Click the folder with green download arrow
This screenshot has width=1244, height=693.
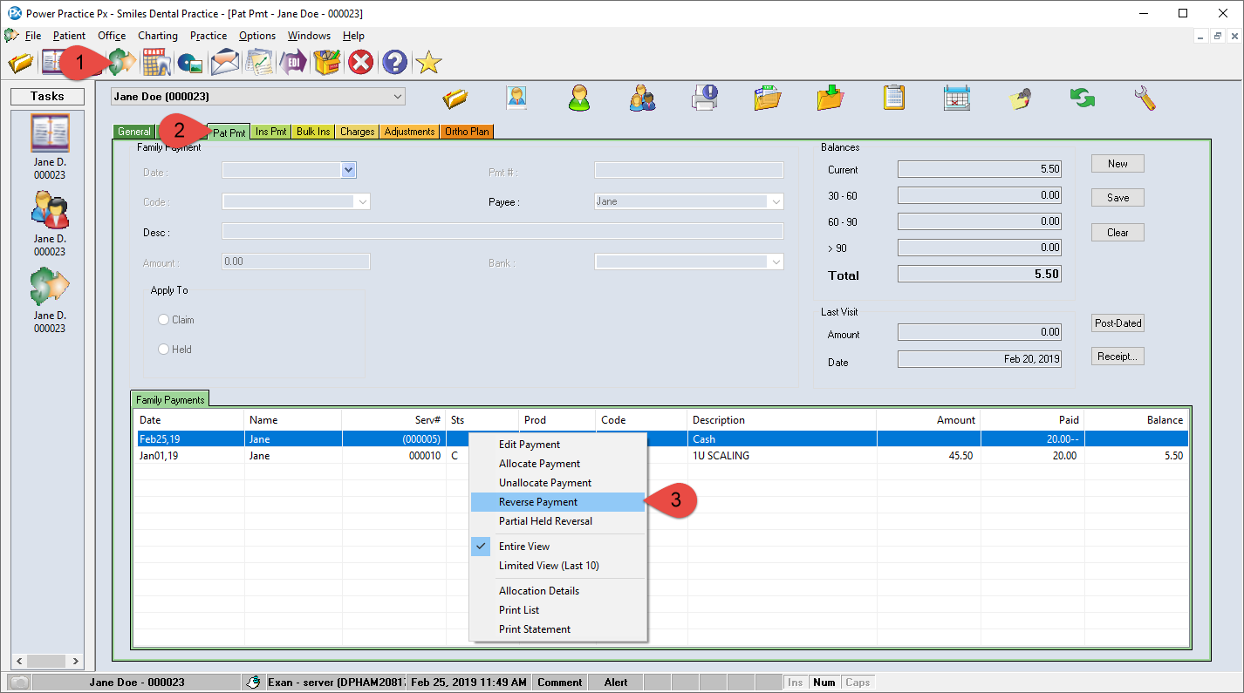tap(830, 98)
